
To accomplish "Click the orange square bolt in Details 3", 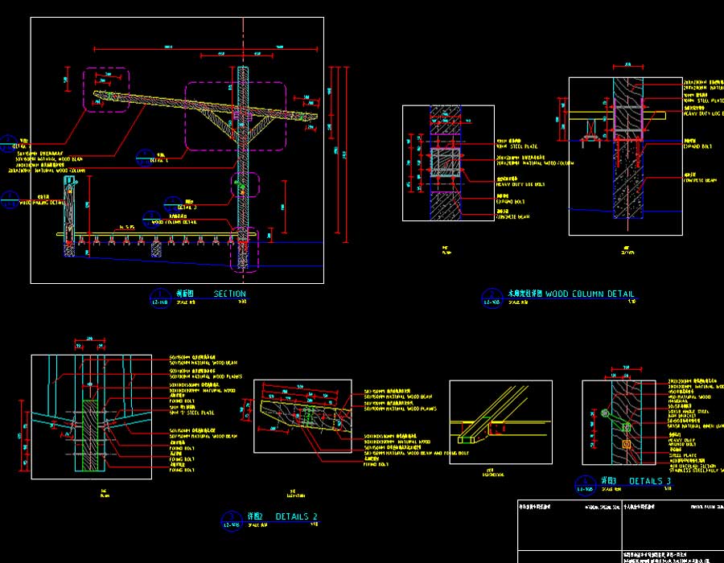I will point(627,444).
